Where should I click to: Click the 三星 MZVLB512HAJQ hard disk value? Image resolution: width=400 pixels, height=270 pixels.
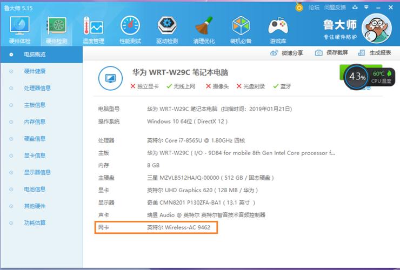click(210, 178)
